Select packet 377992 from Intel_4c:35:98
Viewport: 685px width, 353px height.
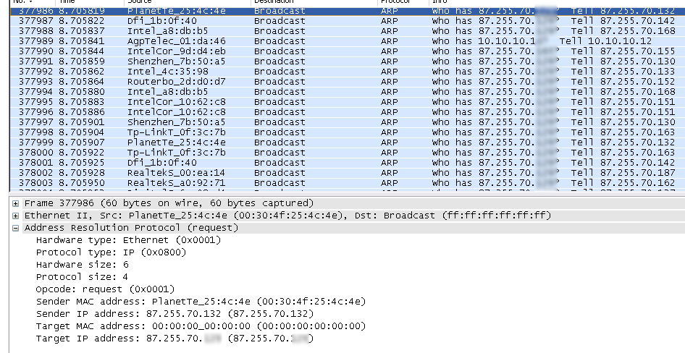tap(166, 72)
